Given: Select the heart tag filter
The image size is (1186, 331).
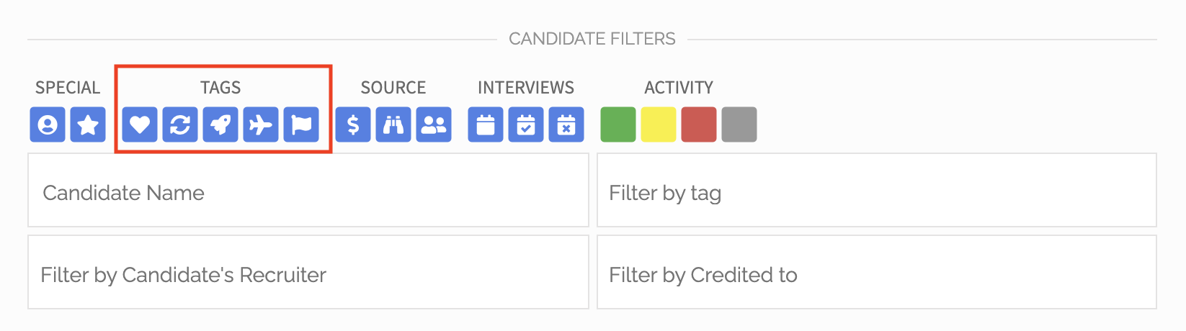Looking at the screenshot, I should pos(140,124).
